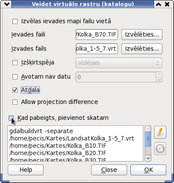Click the OK button

148,170
